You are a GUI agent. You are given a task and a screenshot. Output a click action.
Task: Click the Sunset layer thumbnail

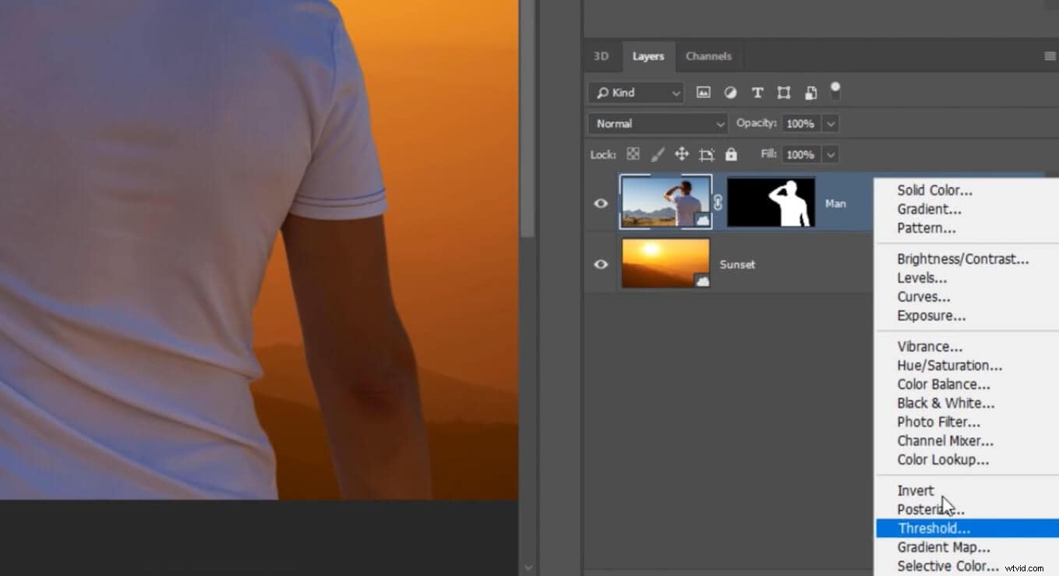tap(665, 263)
